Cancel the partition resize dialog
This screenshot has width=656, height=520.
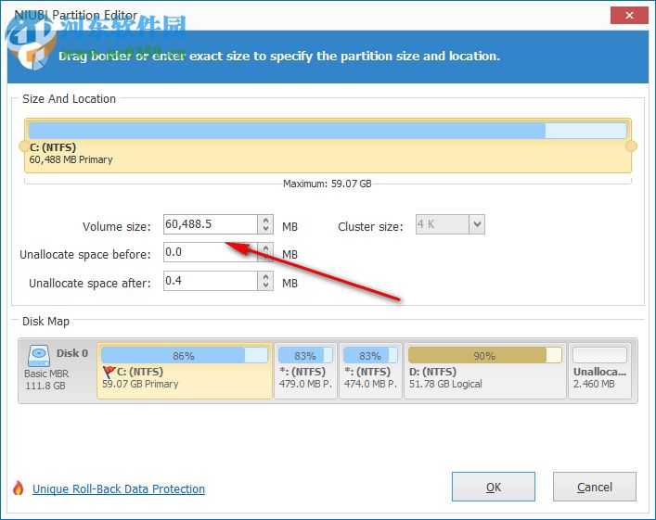pos(595,487)
